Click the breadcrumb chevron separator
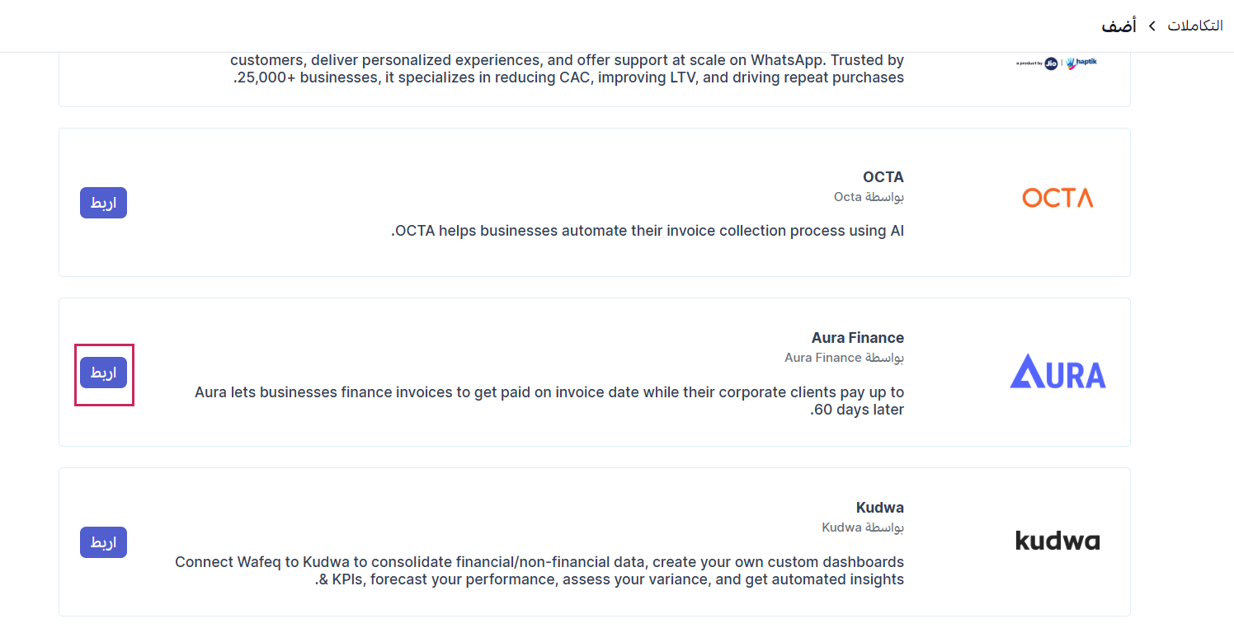The image size is (1234, 633). point(1152,26)
